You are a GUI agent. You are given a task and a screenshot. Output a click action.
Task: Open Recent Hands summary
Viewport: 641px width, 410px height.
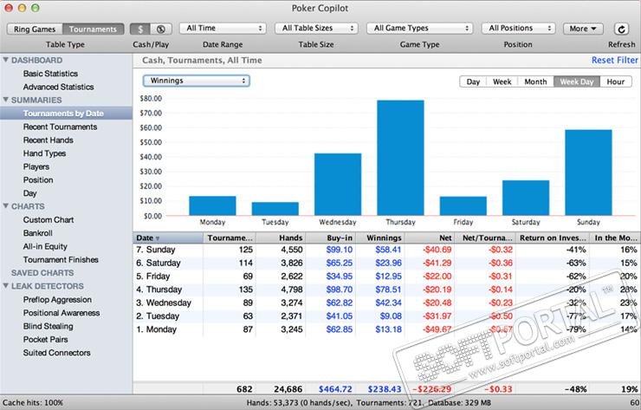[x=49, y=140]
